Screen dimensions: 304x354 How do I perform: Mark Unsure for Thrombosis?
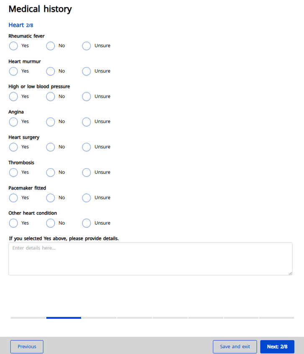[86, 172]
